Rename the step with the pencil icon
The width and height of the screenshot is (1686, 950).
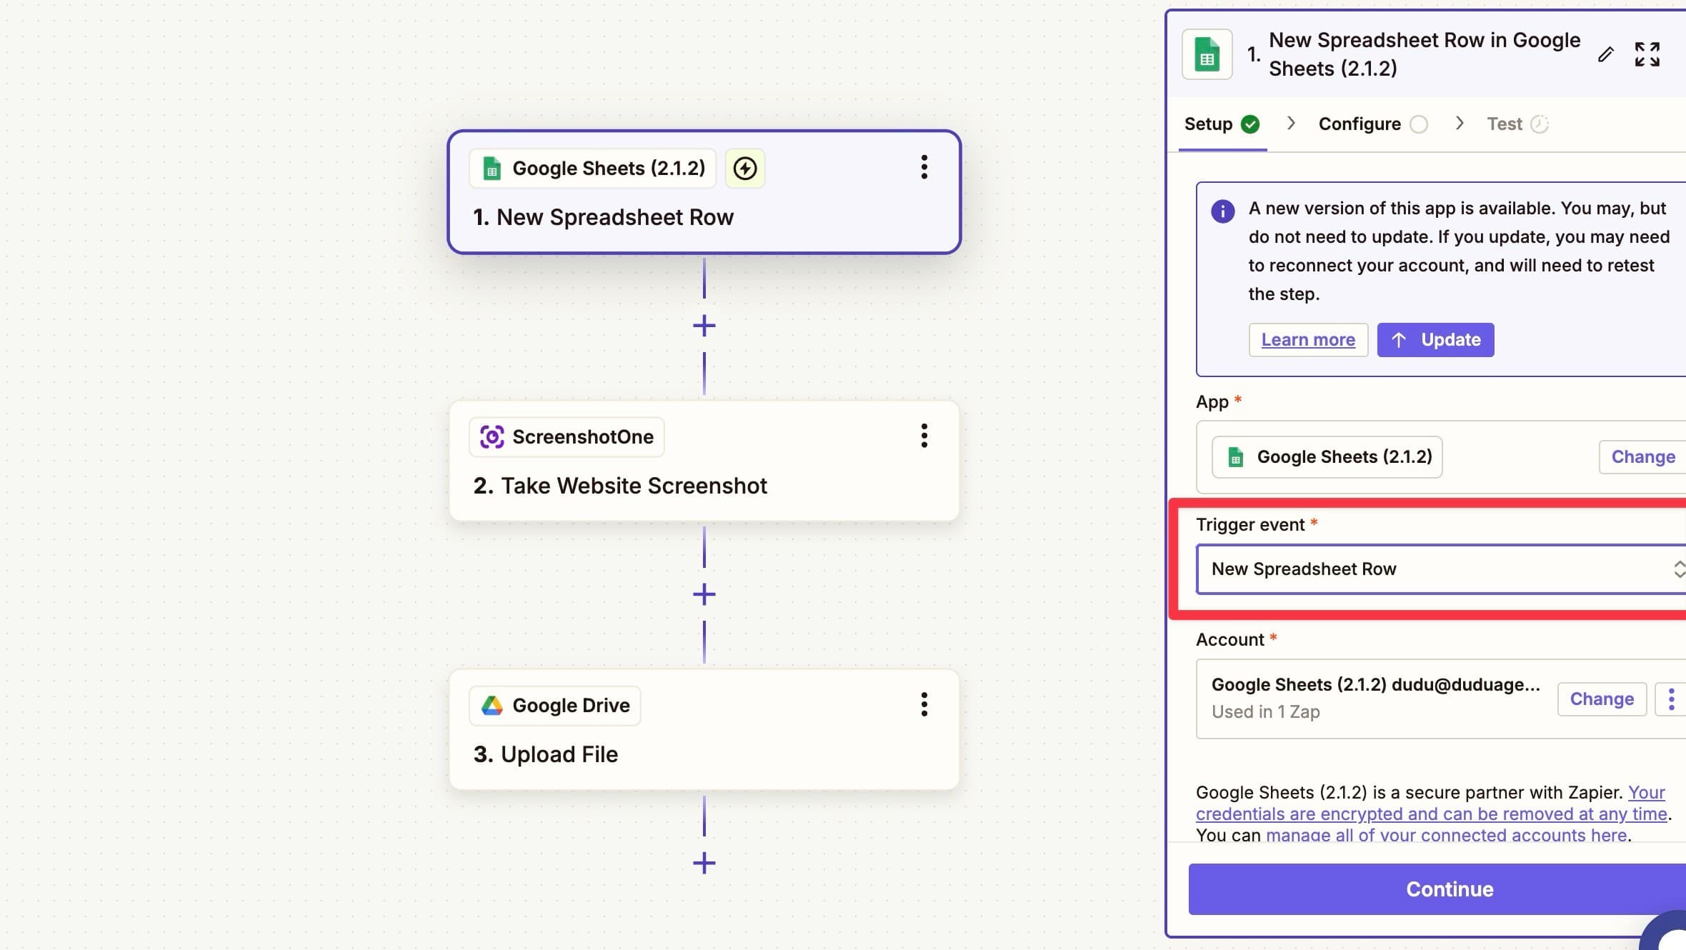coord(1605,54)
